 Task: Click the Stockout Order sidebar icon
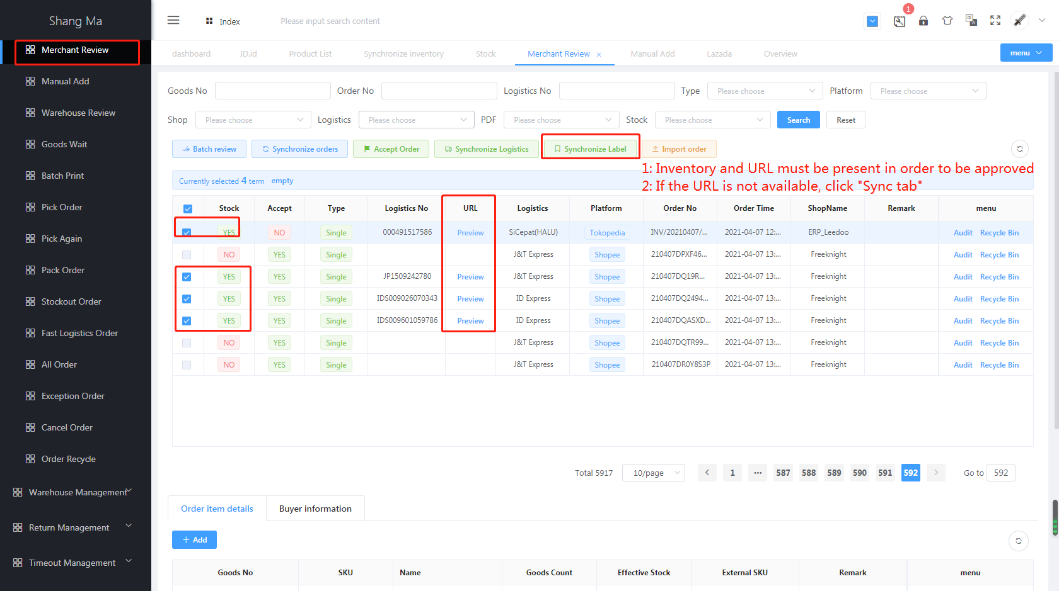pos(30,301)
